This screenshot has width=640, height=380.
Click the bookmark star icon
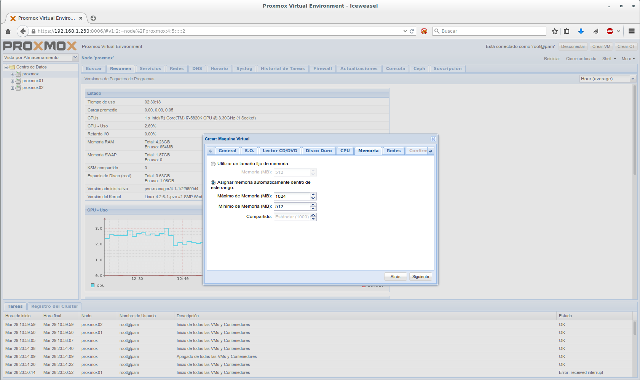point(555,31)
